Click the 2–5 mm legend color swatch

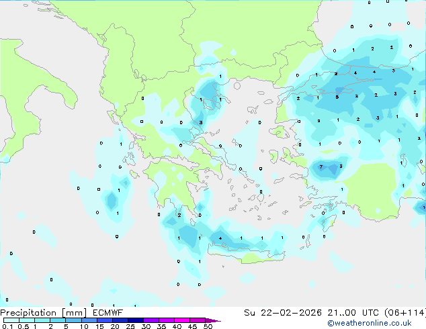tap(58, 320)
